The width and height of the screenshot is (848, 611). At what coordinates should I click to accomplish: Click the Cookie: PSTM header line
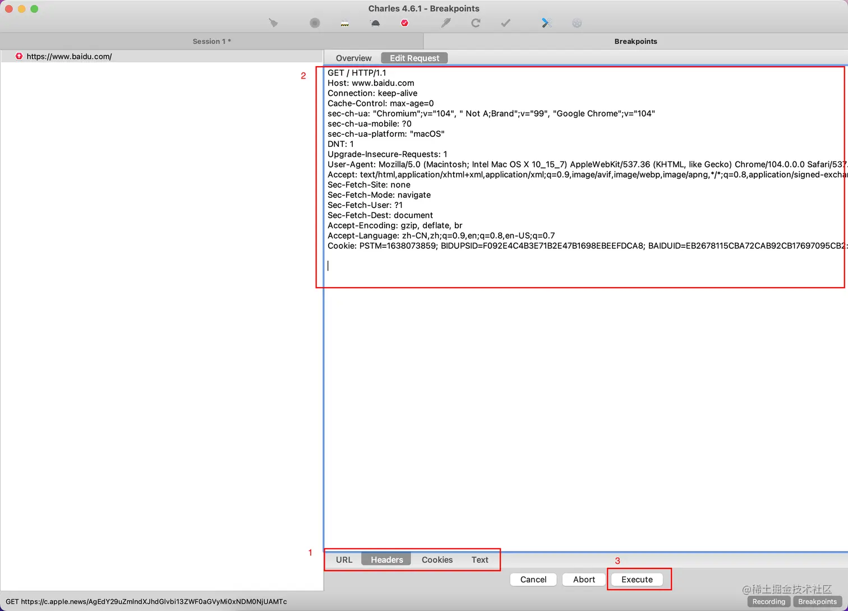[x=587, y=246]
